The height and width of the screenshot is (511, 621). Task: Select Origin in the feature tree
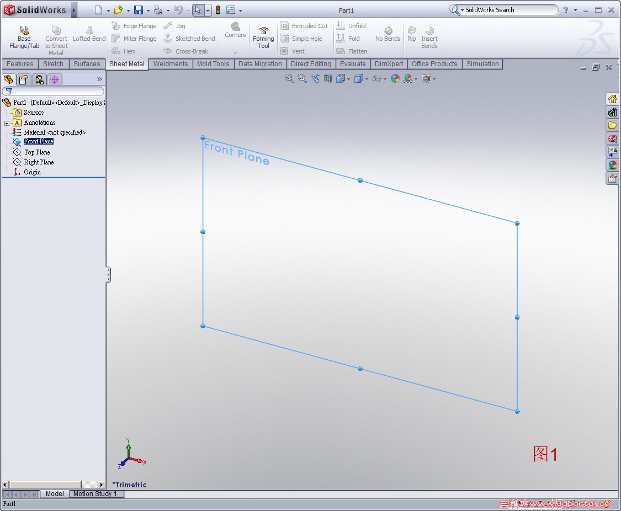point(32,172)
